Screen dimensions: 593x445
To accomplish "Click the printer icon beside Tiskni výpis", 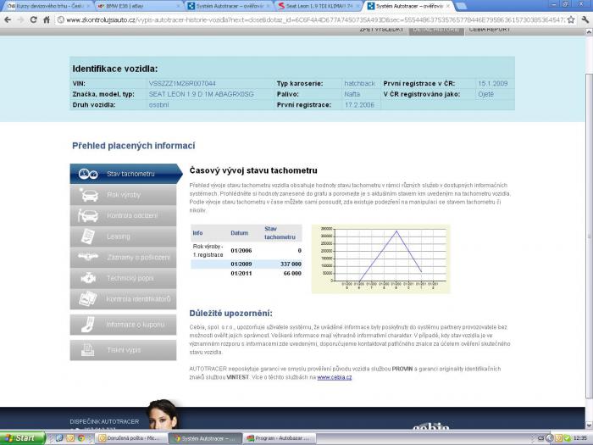I will coord(88,349).
